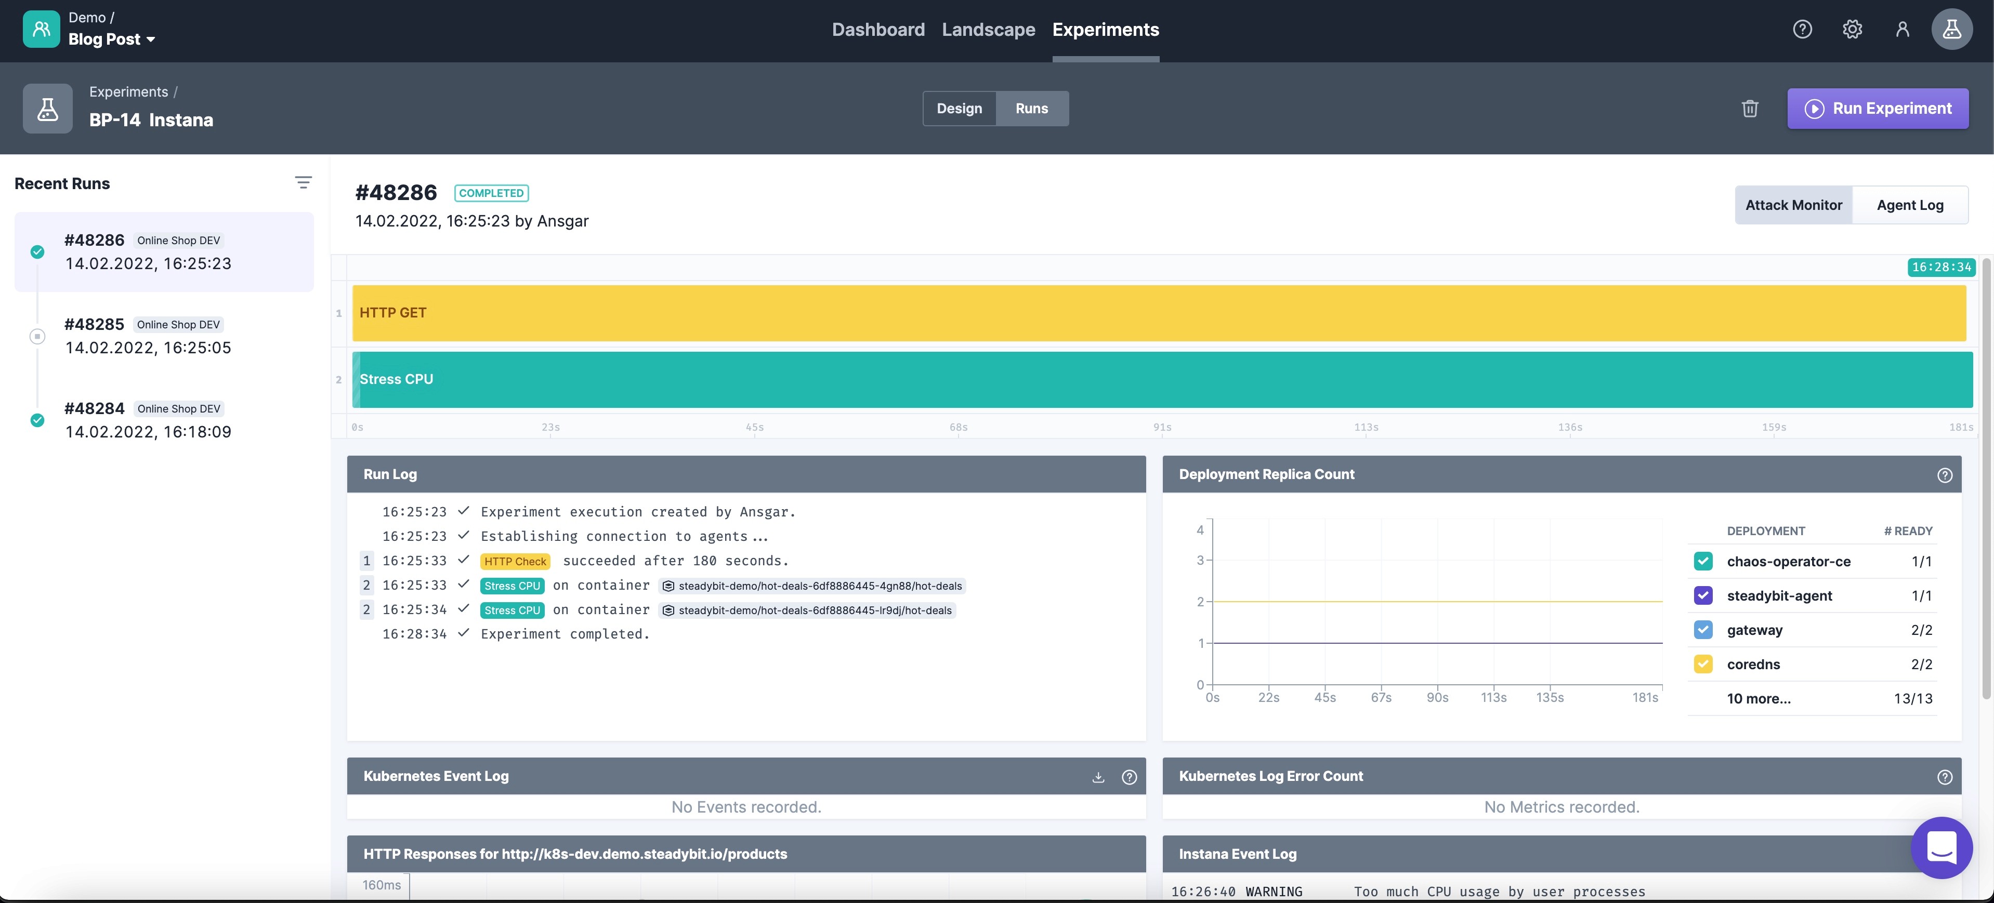Viewport: 1994px width, 903px height.
Task: Click the help question mark icon in top bar
Action: (x=1802, y=30)
